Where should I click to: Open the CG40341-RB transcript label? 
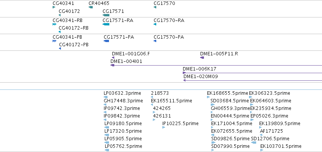tap(68, 20)
